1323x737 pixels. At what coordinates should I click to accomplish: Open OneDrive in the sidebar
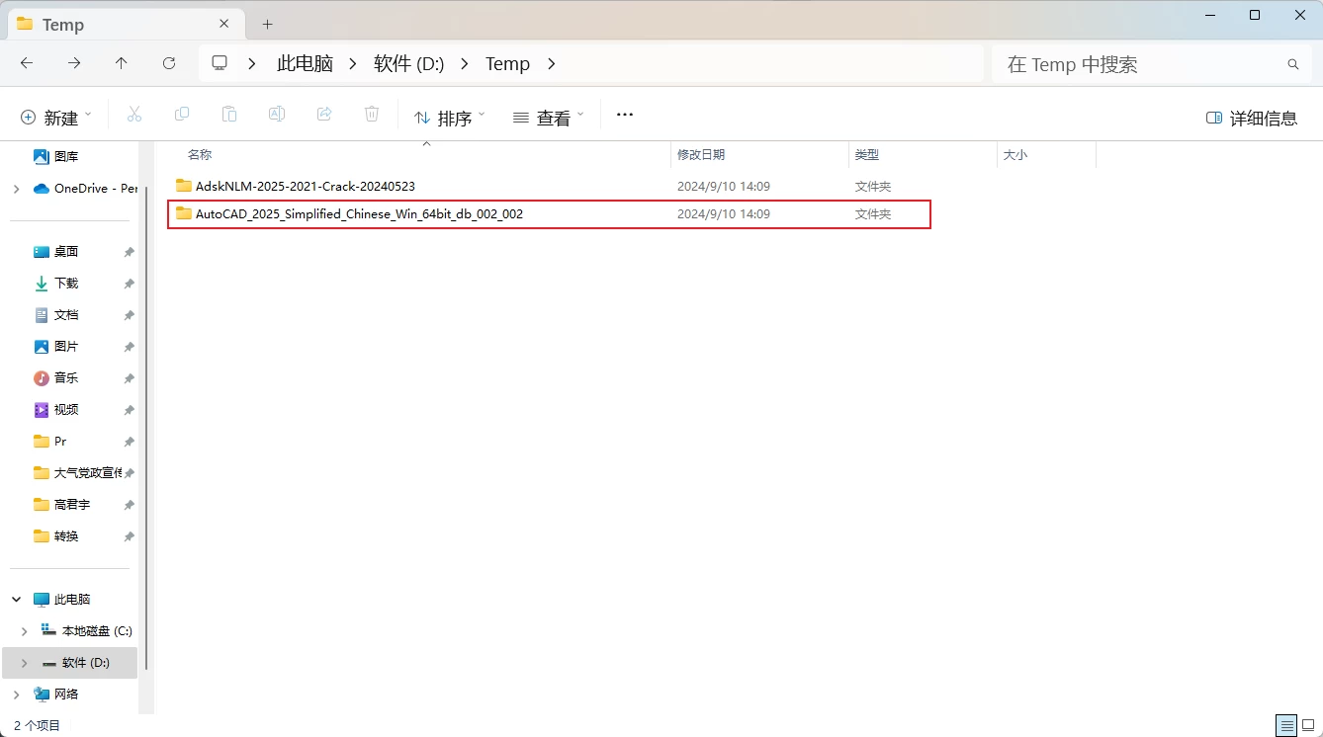86,188
